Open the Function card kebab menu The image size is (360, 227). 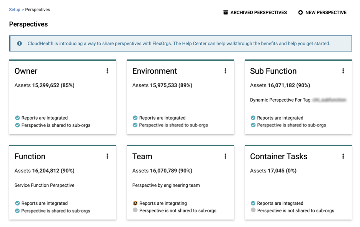[x=107, y=156]
